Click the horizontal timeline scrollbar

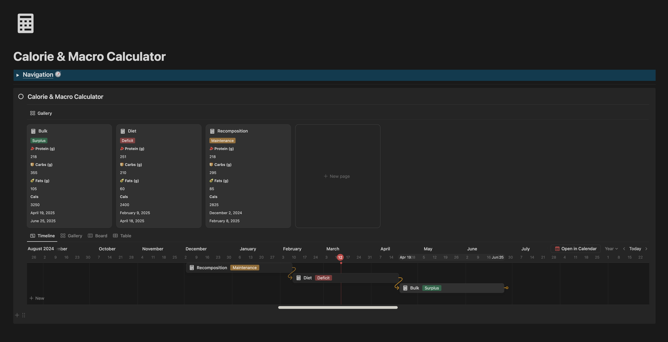click(338, 307)
